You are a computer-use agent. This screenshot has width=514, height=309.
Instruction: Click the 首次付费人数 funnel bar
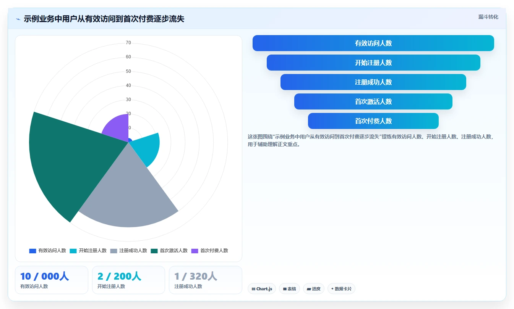(373, 121)
